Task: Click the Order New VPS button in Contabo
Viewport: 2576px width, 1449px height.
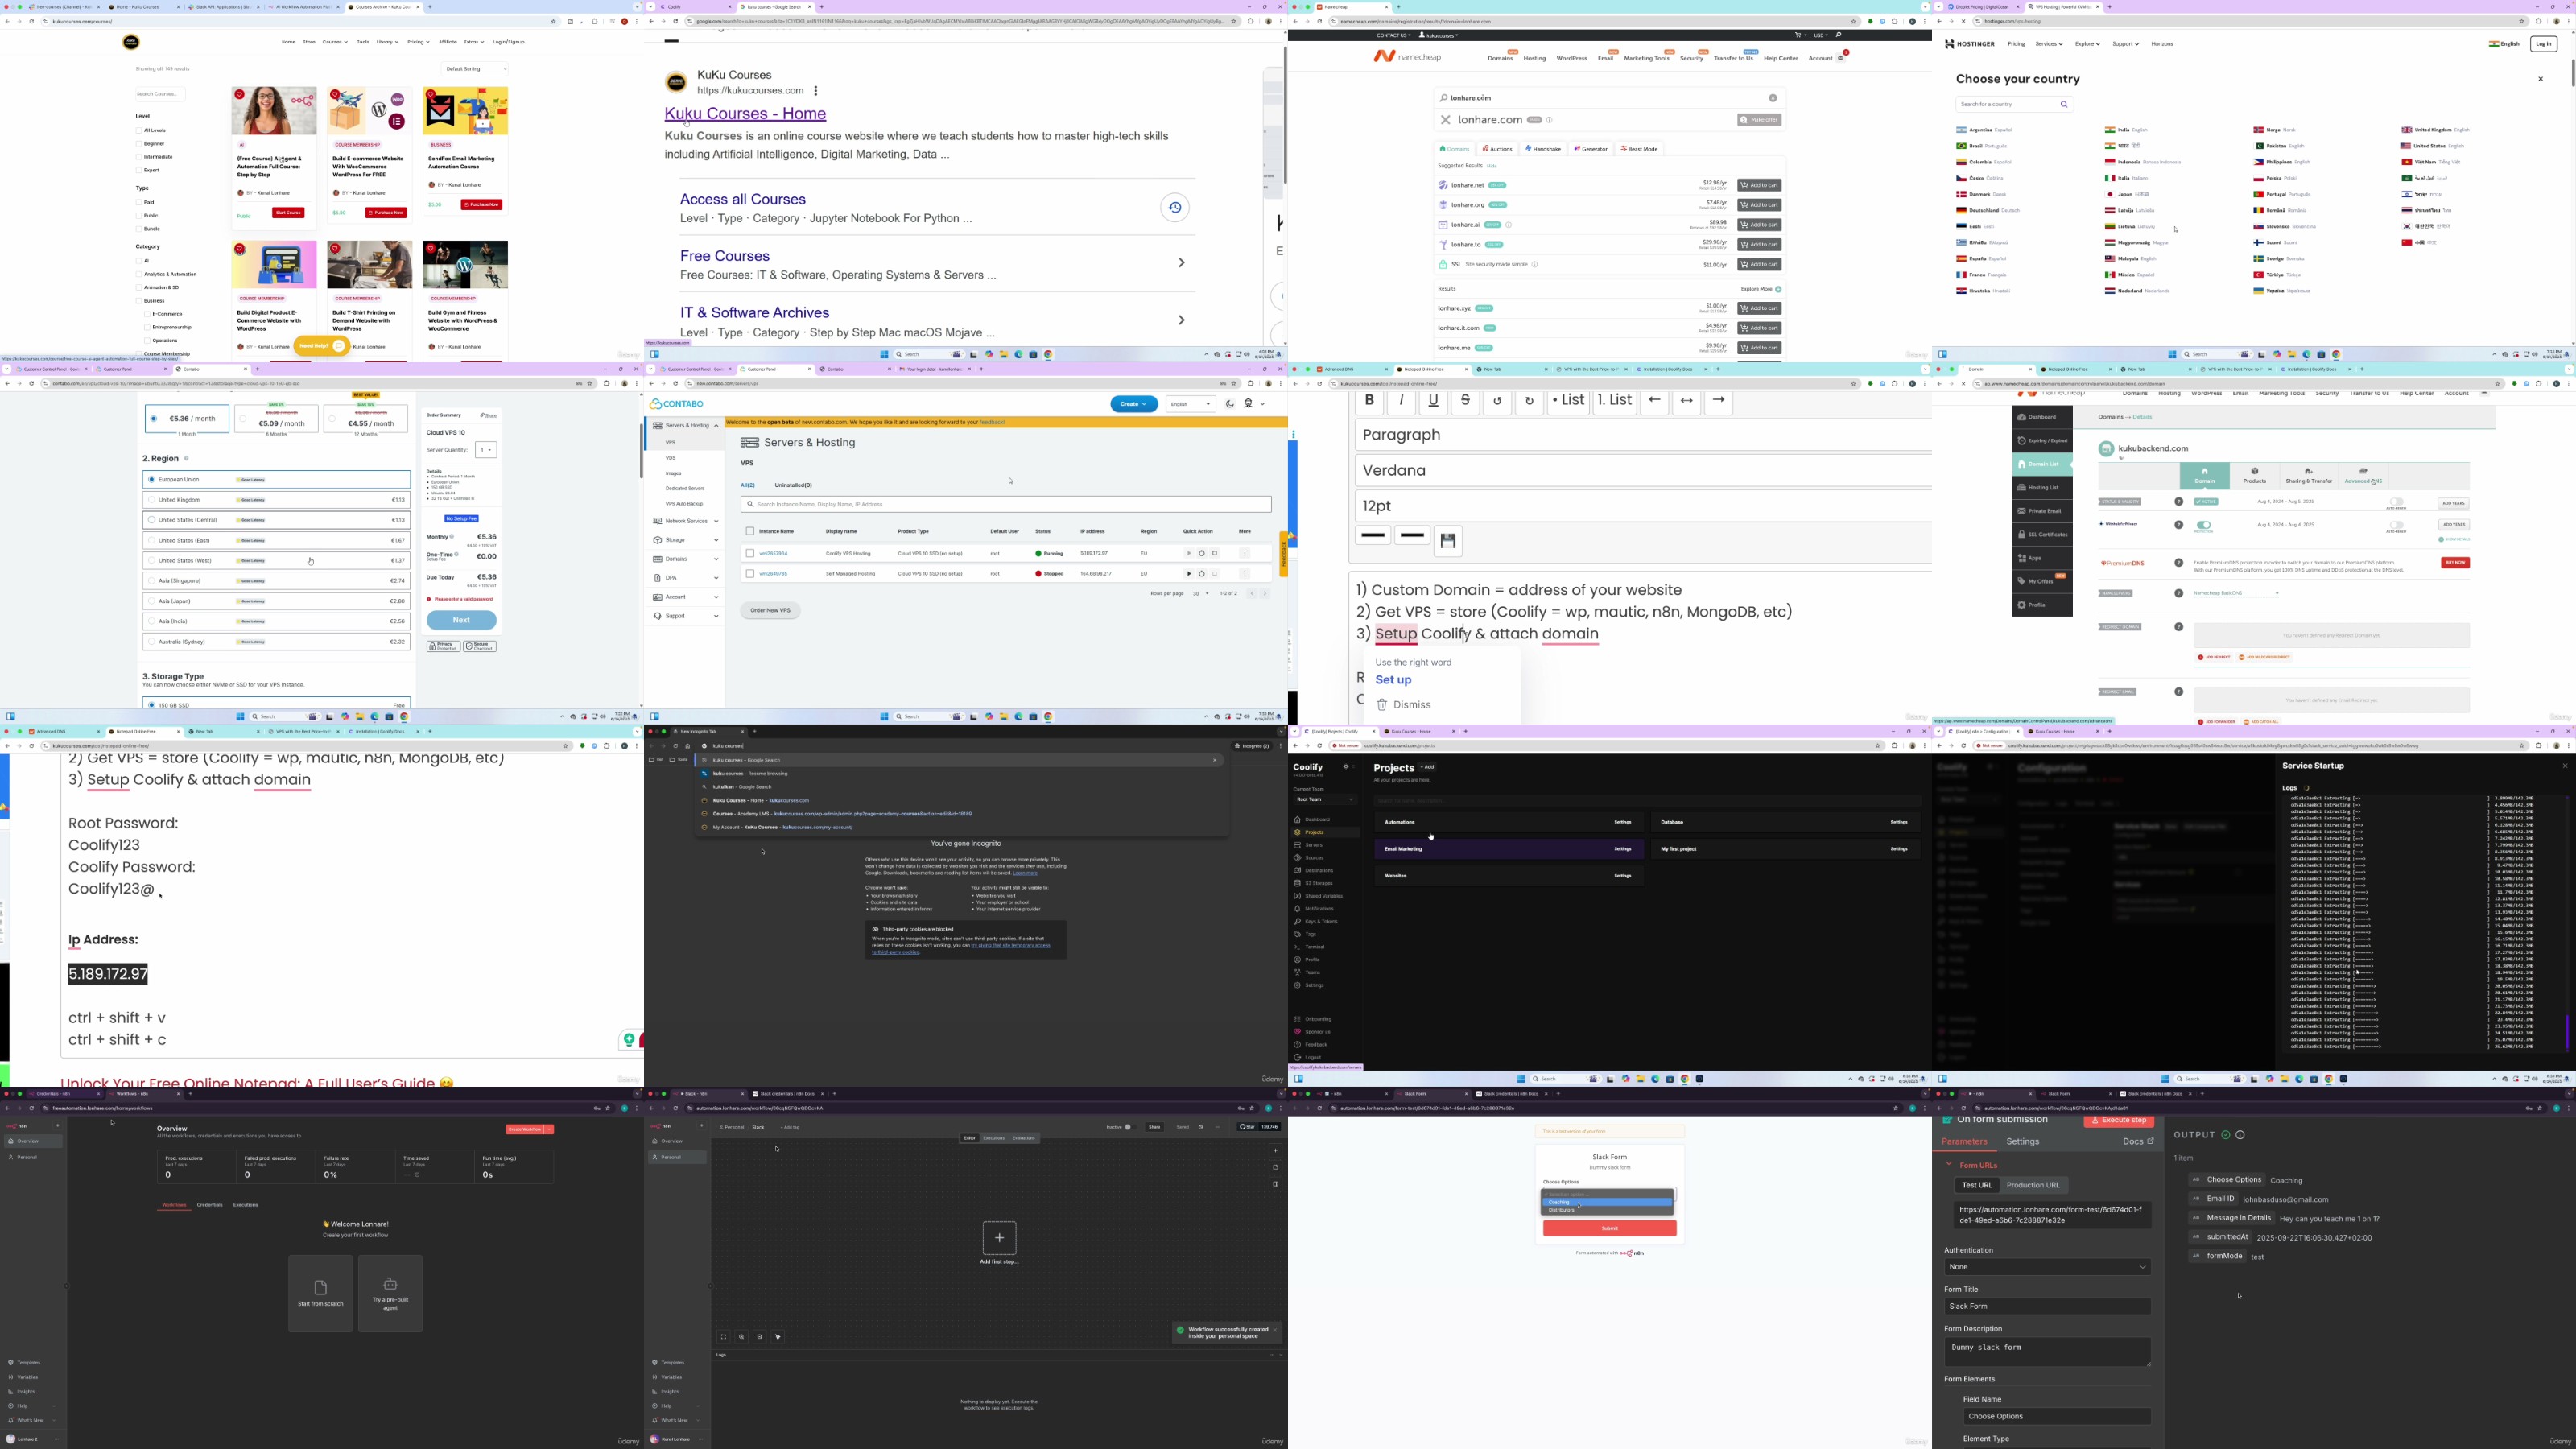Action: (770, 611)
